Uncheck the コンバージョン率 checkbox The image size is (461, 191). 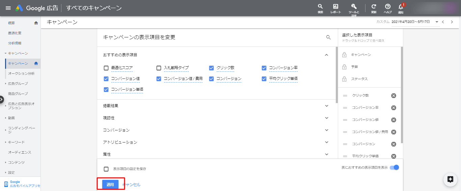(x=264, y=68)
